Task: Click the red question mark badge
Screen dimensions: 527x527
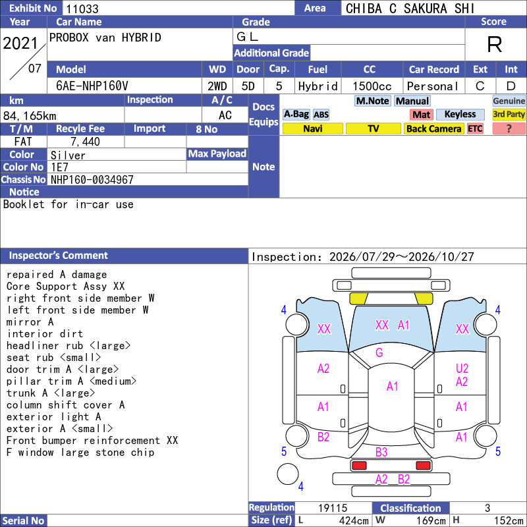Action: (x=509, y=128)
